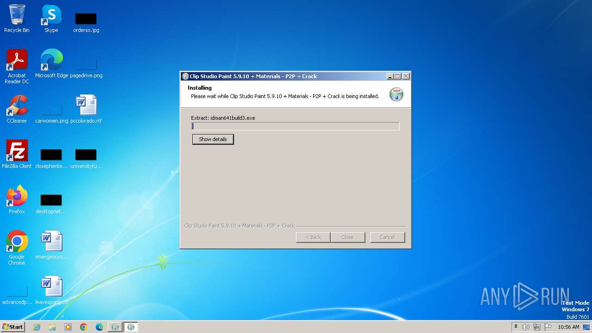Select the emergencys document icon
This screenshot has height=333, width=592.
point(51,245)
